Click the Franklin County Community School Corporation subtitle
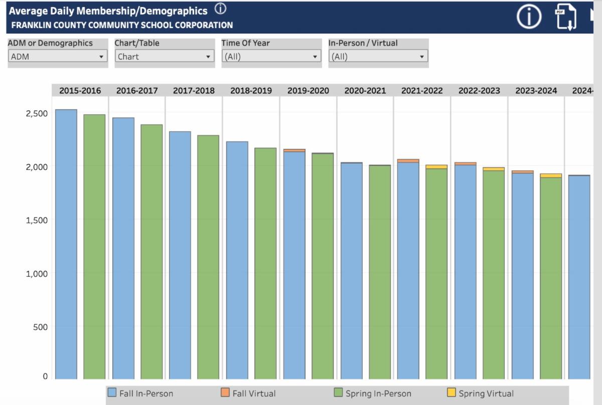This screenshot has width=602, height=405. coord(121,25)
